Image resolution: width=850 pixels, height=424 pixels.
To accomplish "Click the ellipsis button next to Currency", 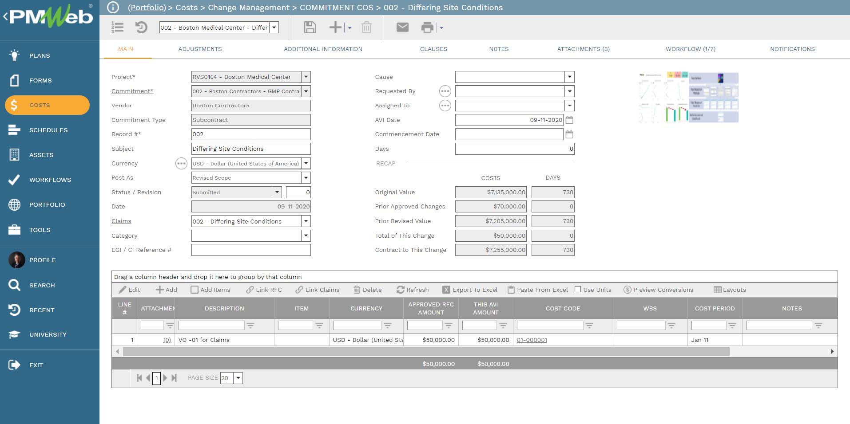I will (181, 164).
